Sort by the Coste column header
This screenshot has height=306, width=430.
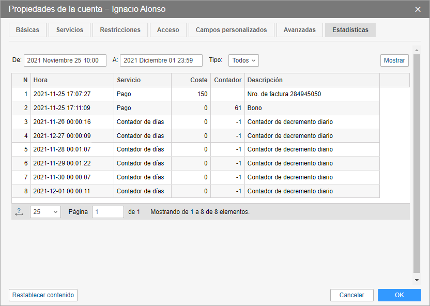(191, 80)
